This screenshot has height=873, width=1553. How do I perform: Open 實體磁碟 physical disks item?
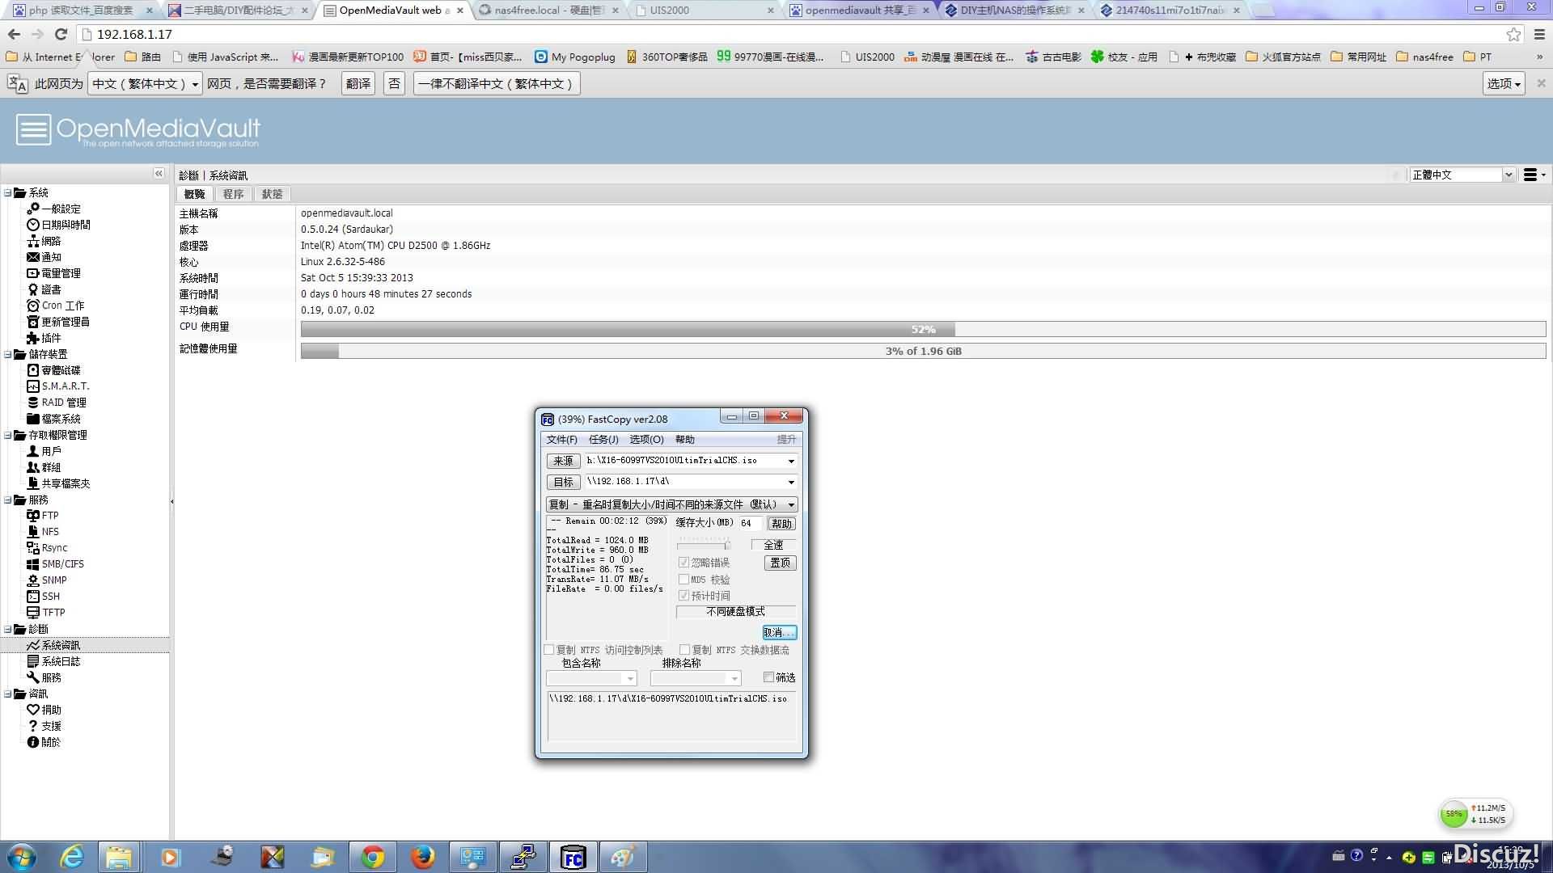[53, 370]
